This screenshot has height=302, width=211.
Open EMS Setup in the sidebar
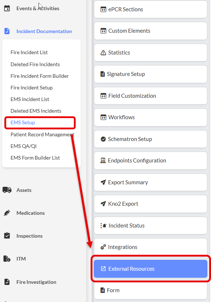23,122
